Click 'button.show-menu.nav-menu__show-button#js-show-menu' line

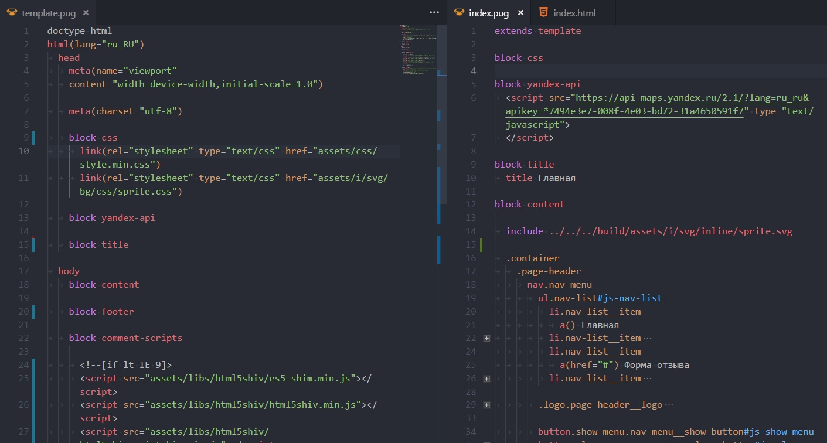coord(676,431)
